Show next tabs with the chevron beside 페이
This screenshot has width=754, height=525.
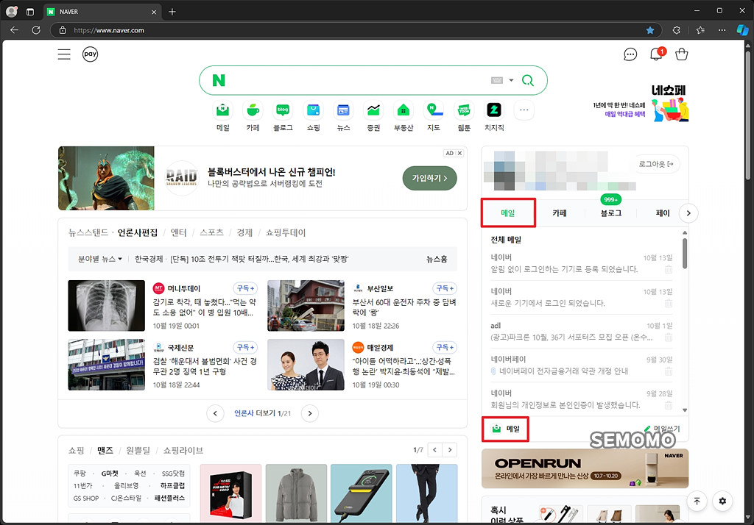(x=688, y=213)
